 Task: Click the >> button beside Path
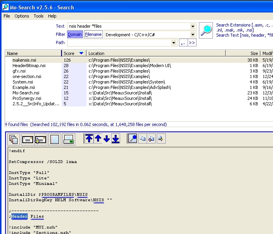[x=191, y=43]
